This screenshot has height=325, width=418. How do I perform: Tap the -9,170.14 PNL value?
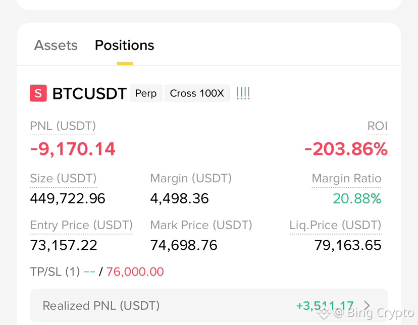[73, 149]
